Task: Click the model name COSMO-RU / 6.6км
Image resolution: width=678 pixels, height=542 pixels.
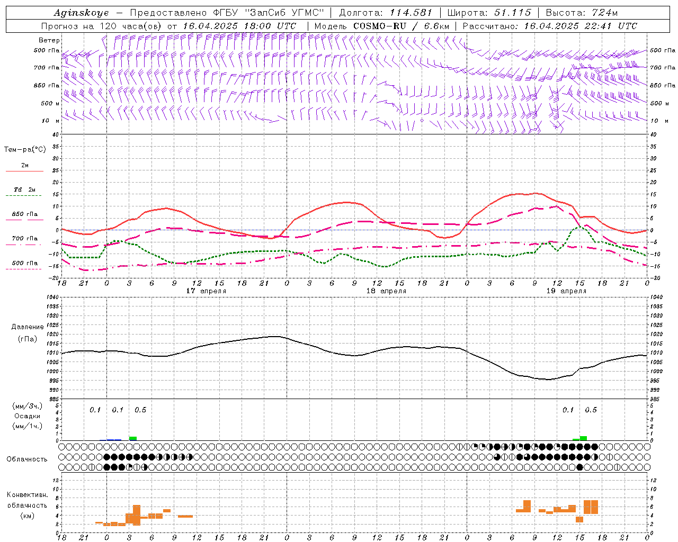Action: pos(401,26)
